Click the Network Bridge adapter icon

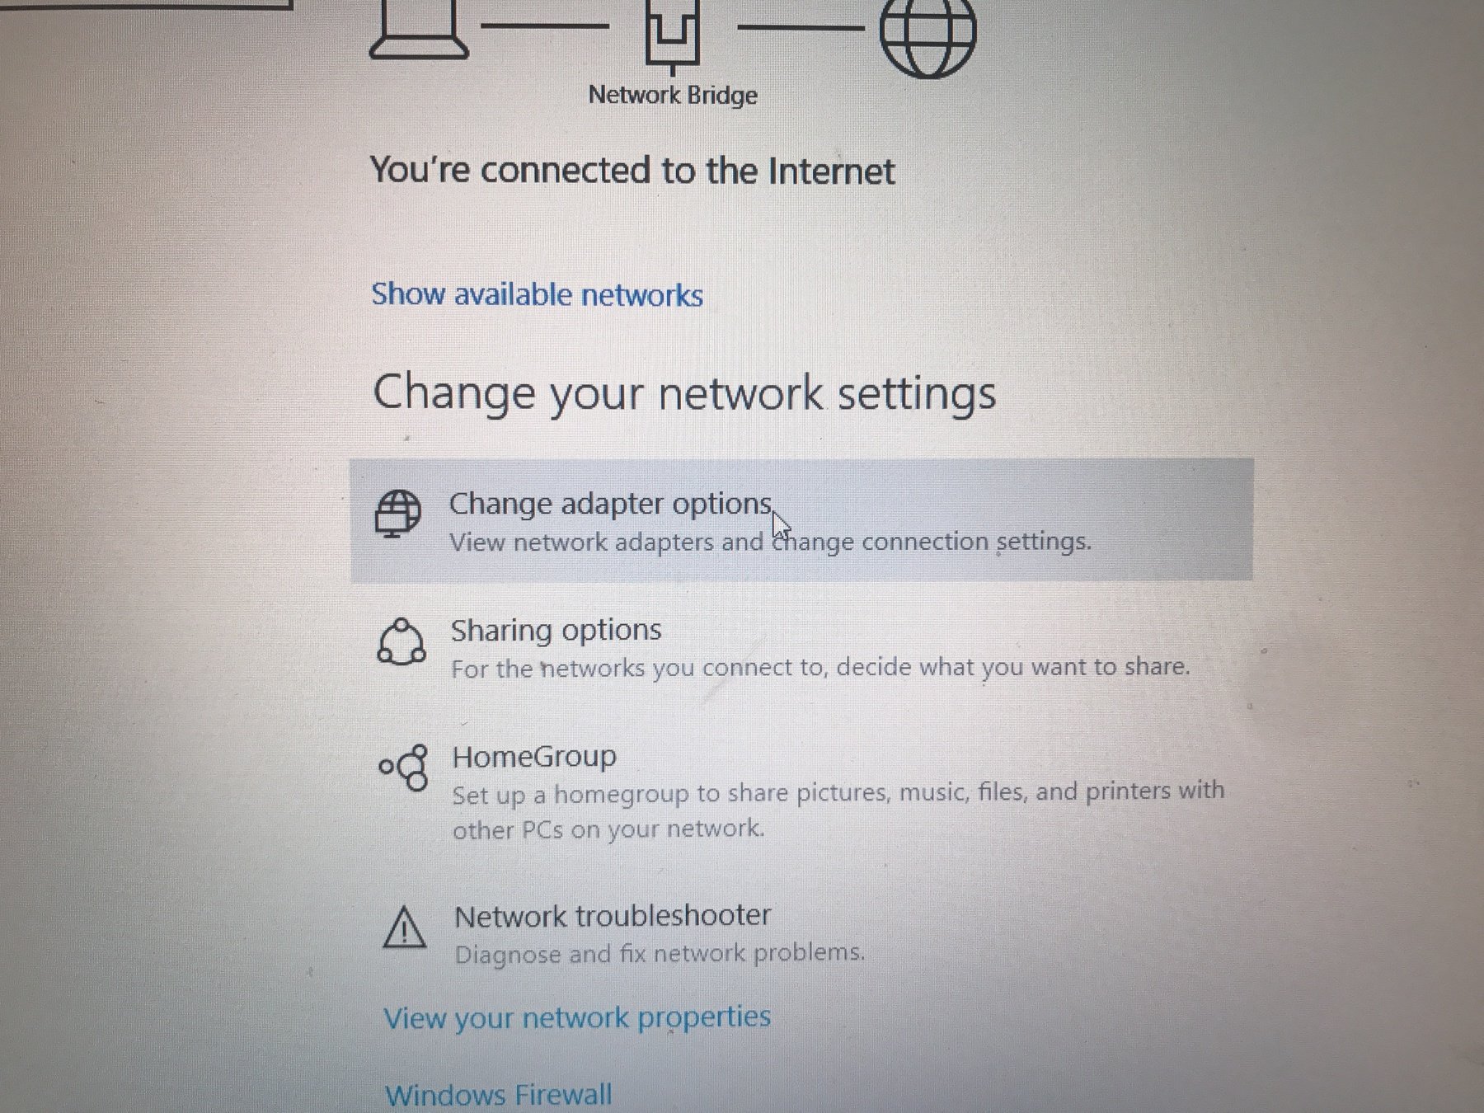coord(672,35)
